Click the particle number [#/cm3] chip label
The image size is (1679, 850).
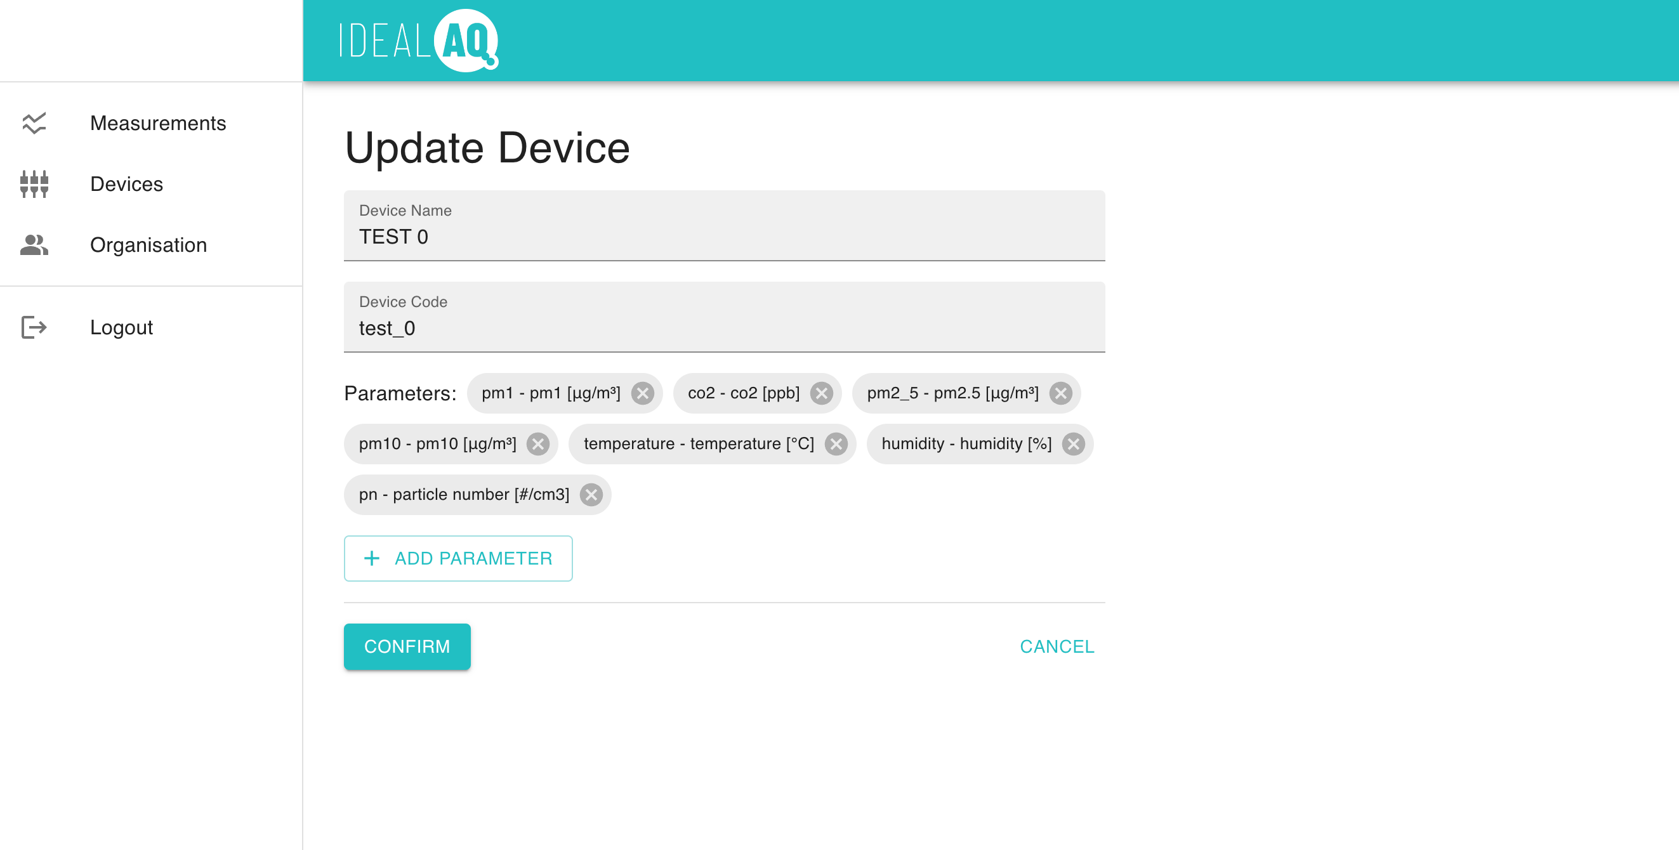click(x=464, y=494)
